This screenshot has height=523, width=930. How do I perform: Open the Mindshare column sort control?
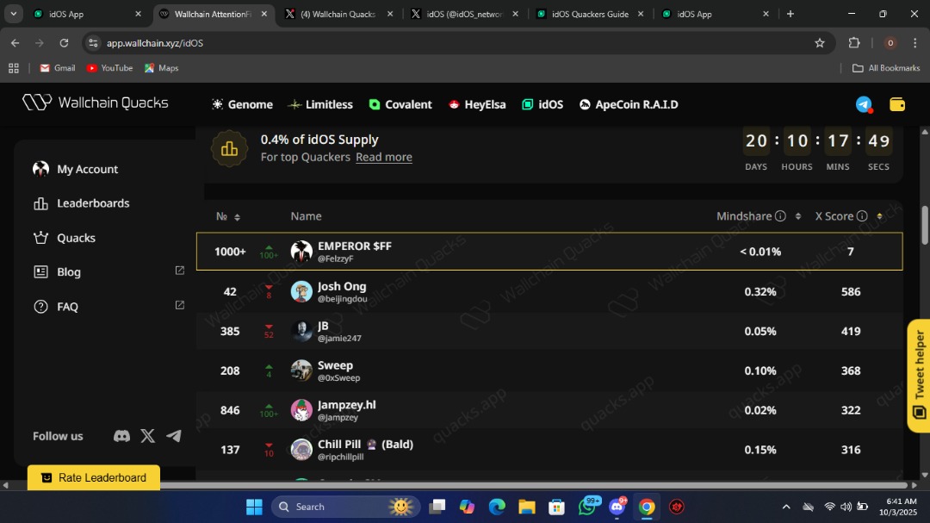[x=797, y=216]
